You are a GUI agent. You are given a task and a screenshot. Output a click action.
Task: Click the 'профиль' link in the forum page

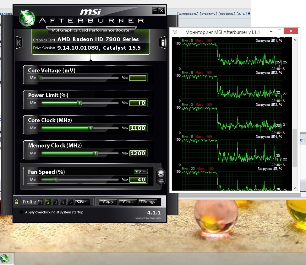click(x=227, y=14)
